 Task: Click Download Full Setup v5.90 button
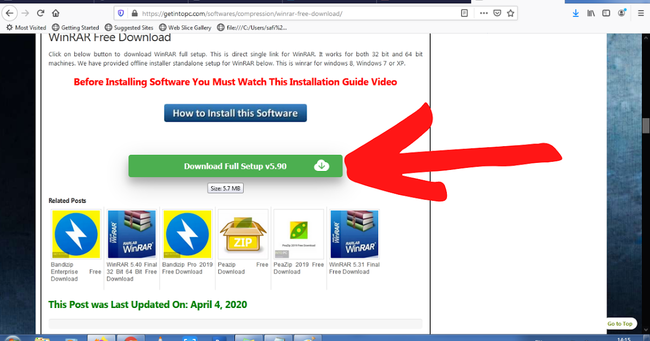click(x=236, y=166)
